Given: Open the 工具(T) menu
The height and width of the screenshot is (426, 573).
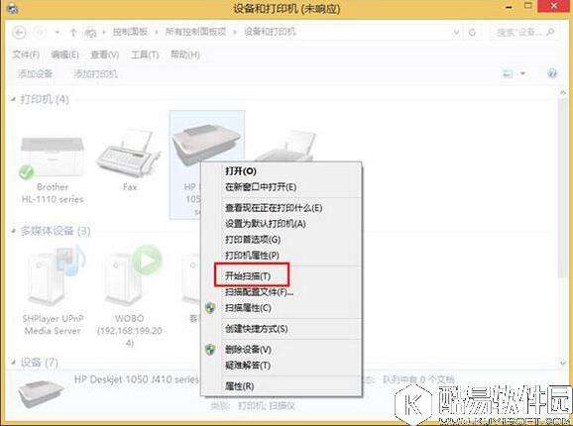Looking at the screenshot, I should [145, 54].
